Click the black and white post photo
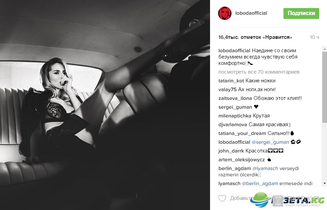 (x=105, y=105)
